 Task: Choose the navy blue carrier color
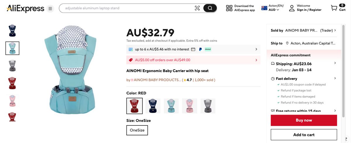(x=153, y=106)
